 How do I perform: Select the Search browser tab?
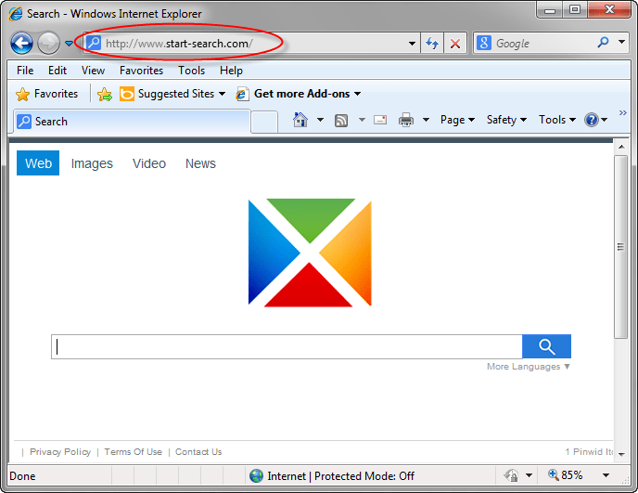click(133, 122)
